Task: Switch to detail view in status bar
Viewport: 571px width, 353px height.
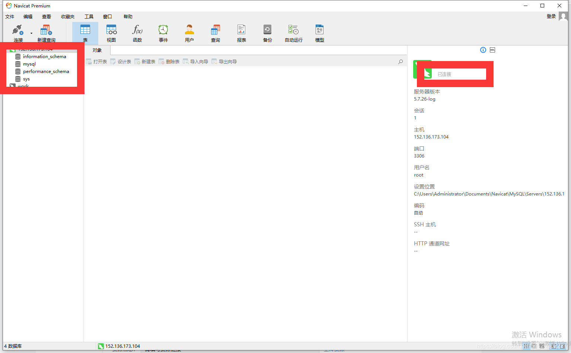Action: pos(534,346)
